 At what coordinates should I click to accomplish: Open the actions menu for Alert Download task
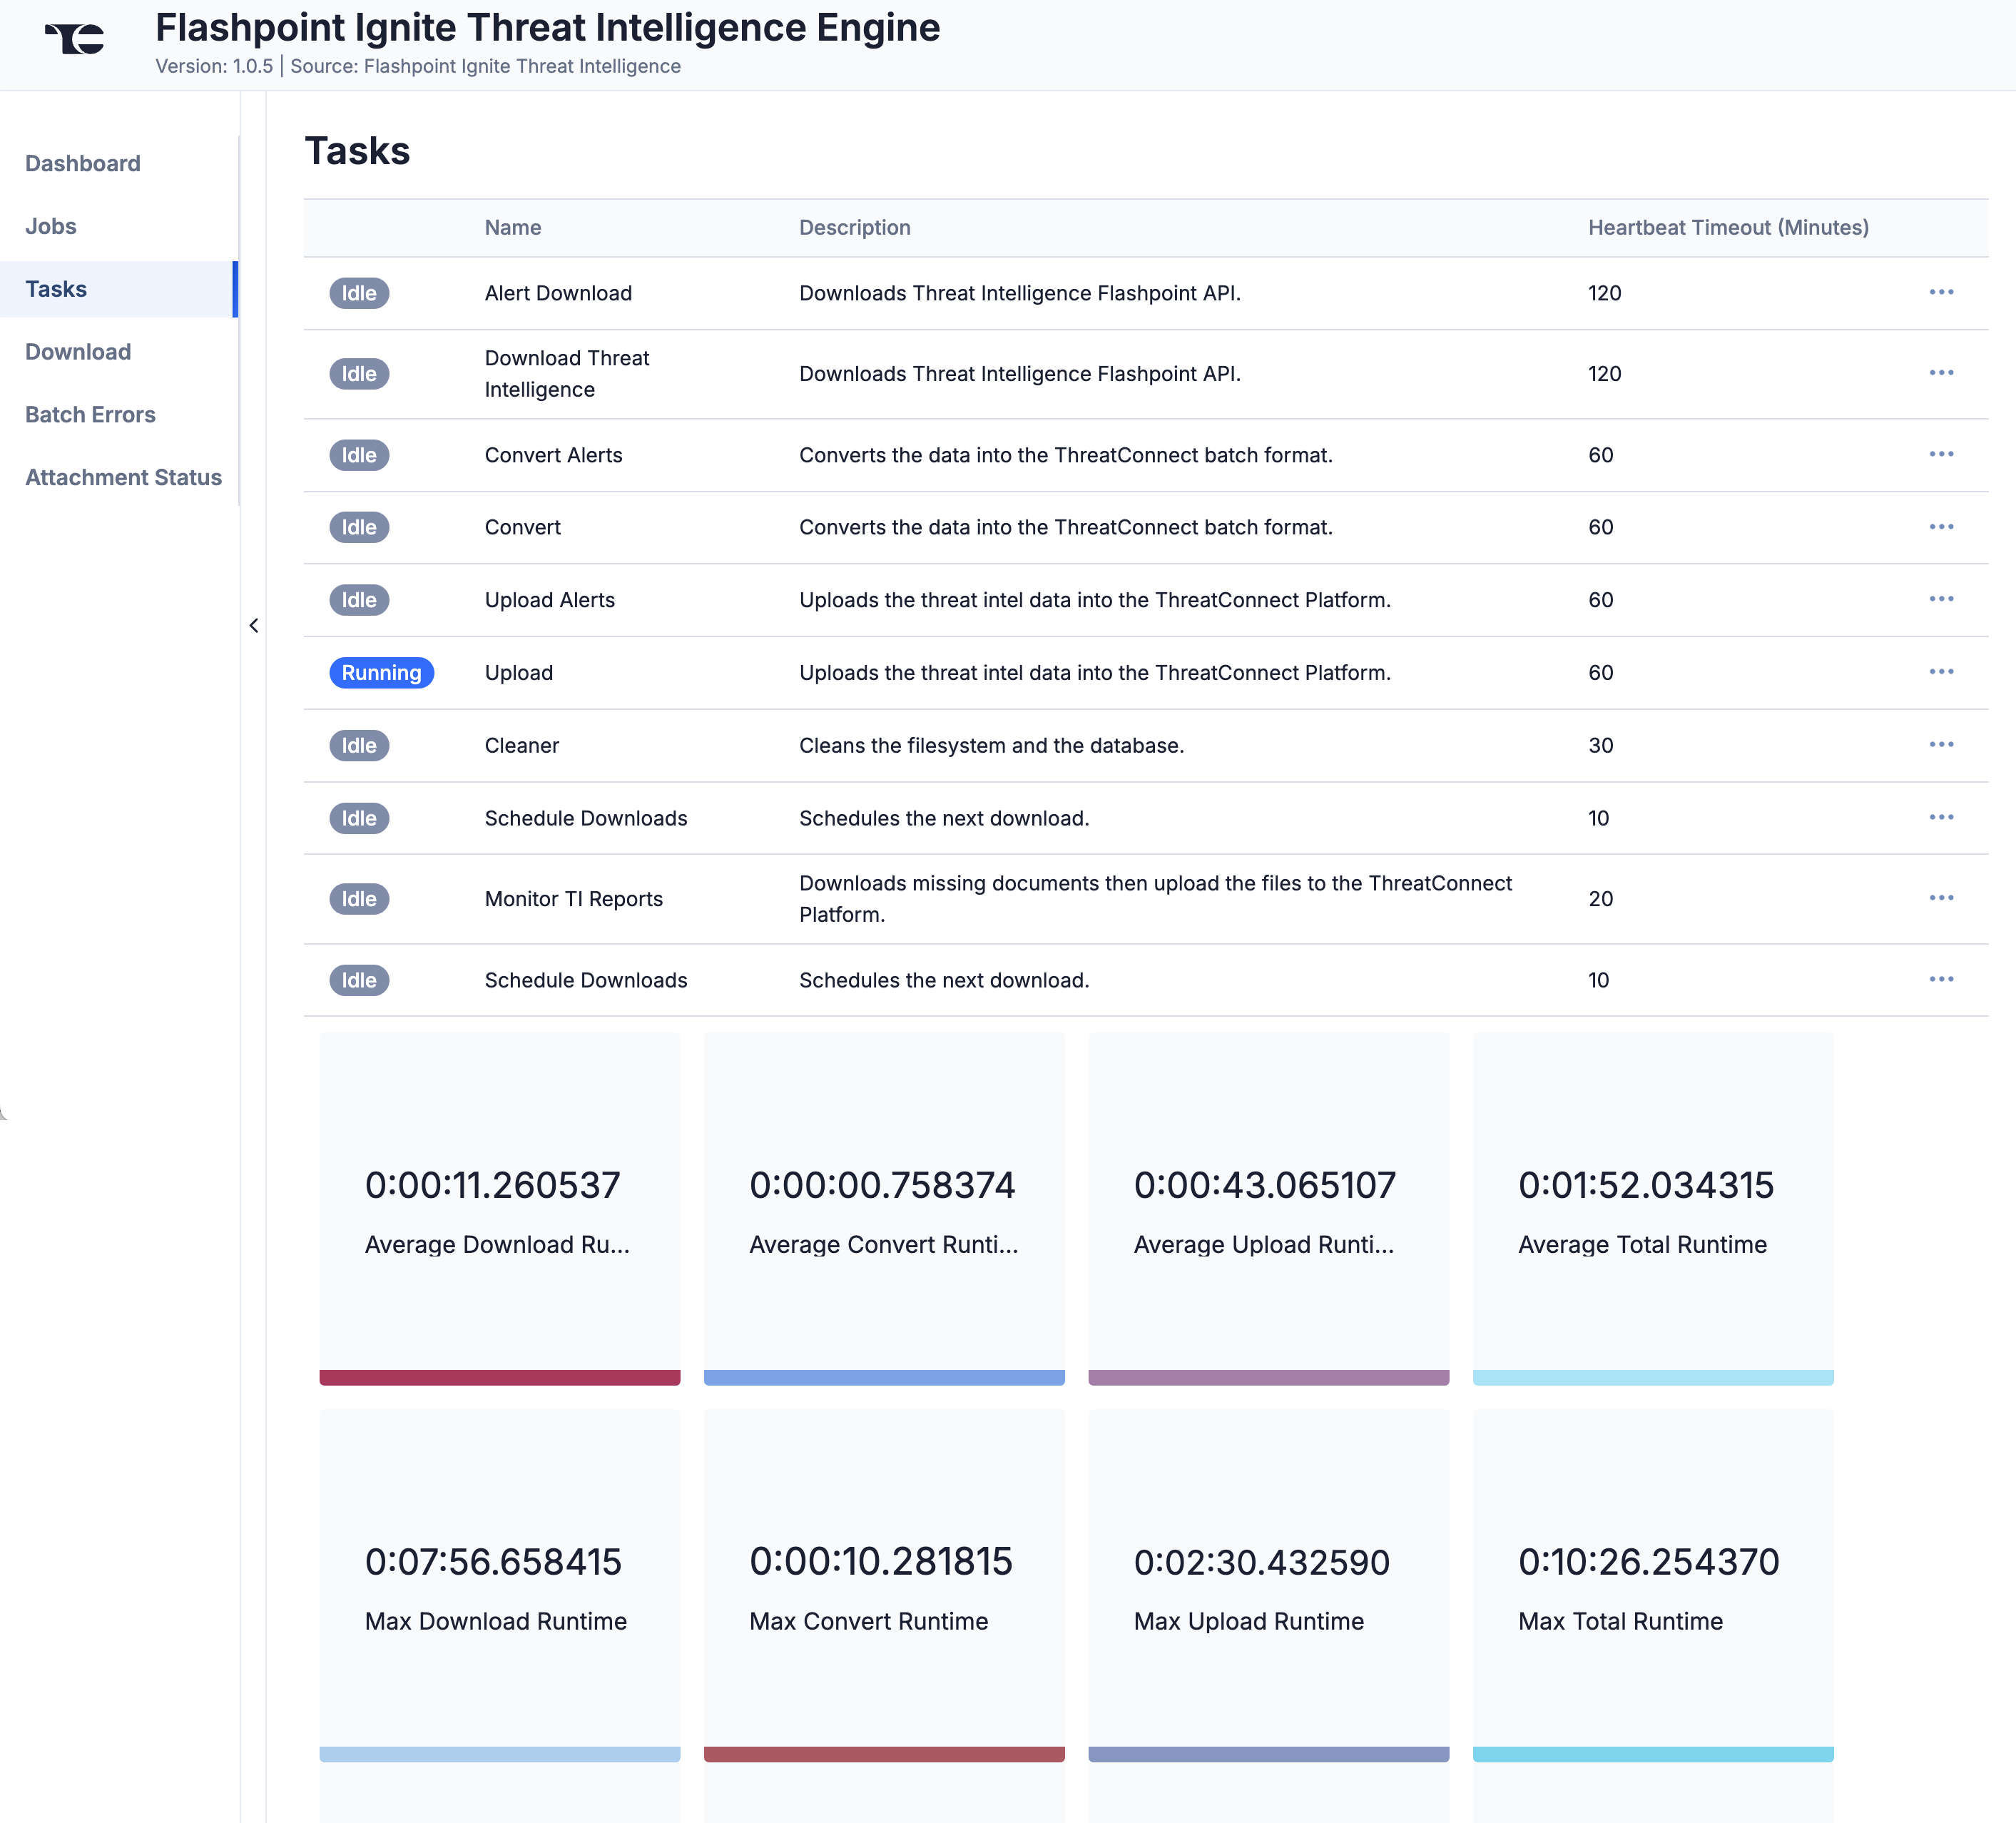point(1943,293)
